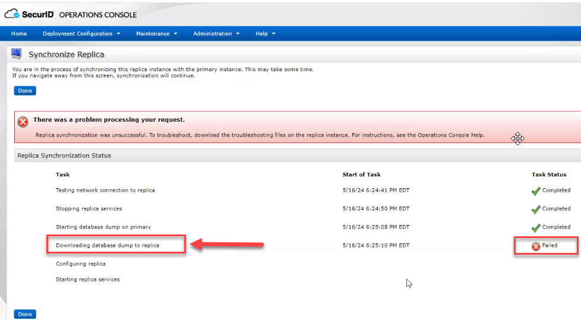Image resolution: width=581 pixels, height=320 pixels.
Task: Click the Replica Synchronization Status section header
Action: (64, 156)
